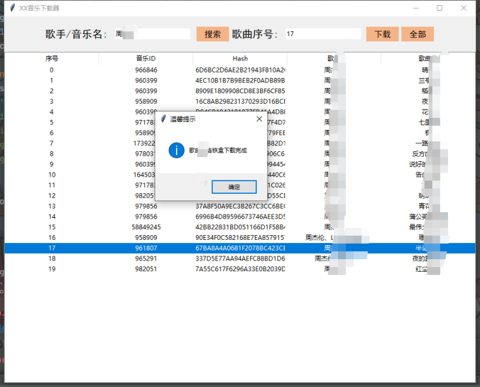Screen dimensions: 480x387
Task: Click sequence number 9 in the list
Action: click(x=51, y=165)
